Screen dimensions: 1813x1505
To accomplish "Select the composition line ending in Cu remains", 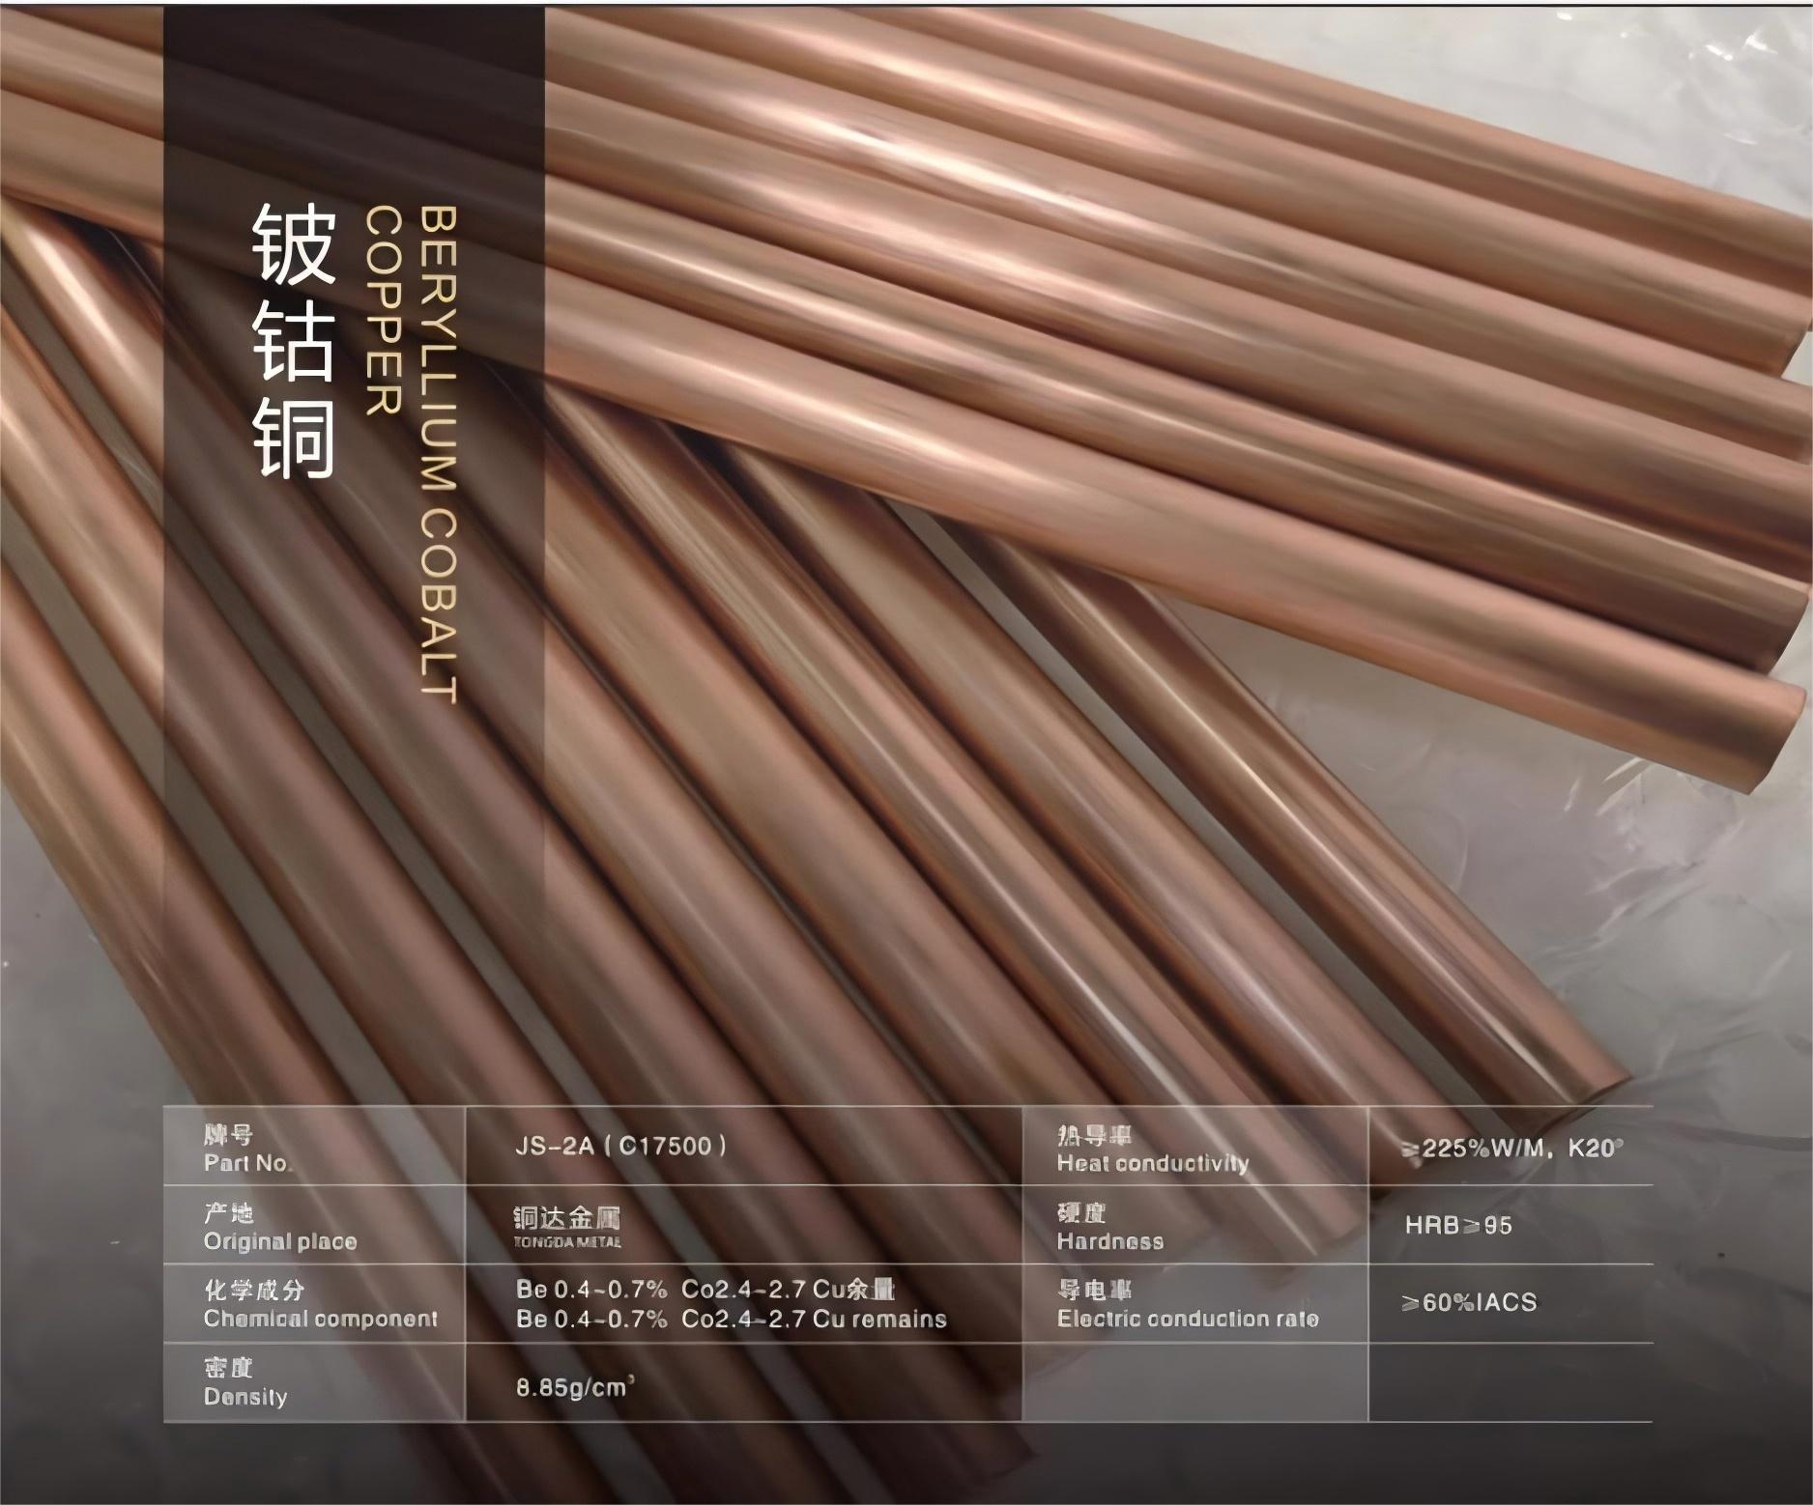I will click(731, 1319).
